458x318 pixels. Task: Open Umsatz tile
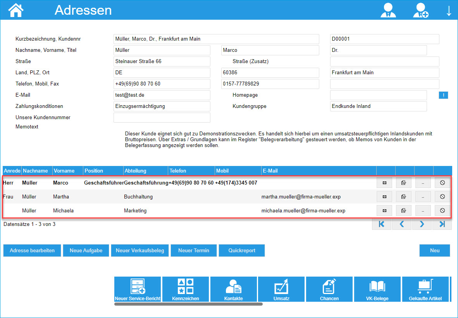281,289
